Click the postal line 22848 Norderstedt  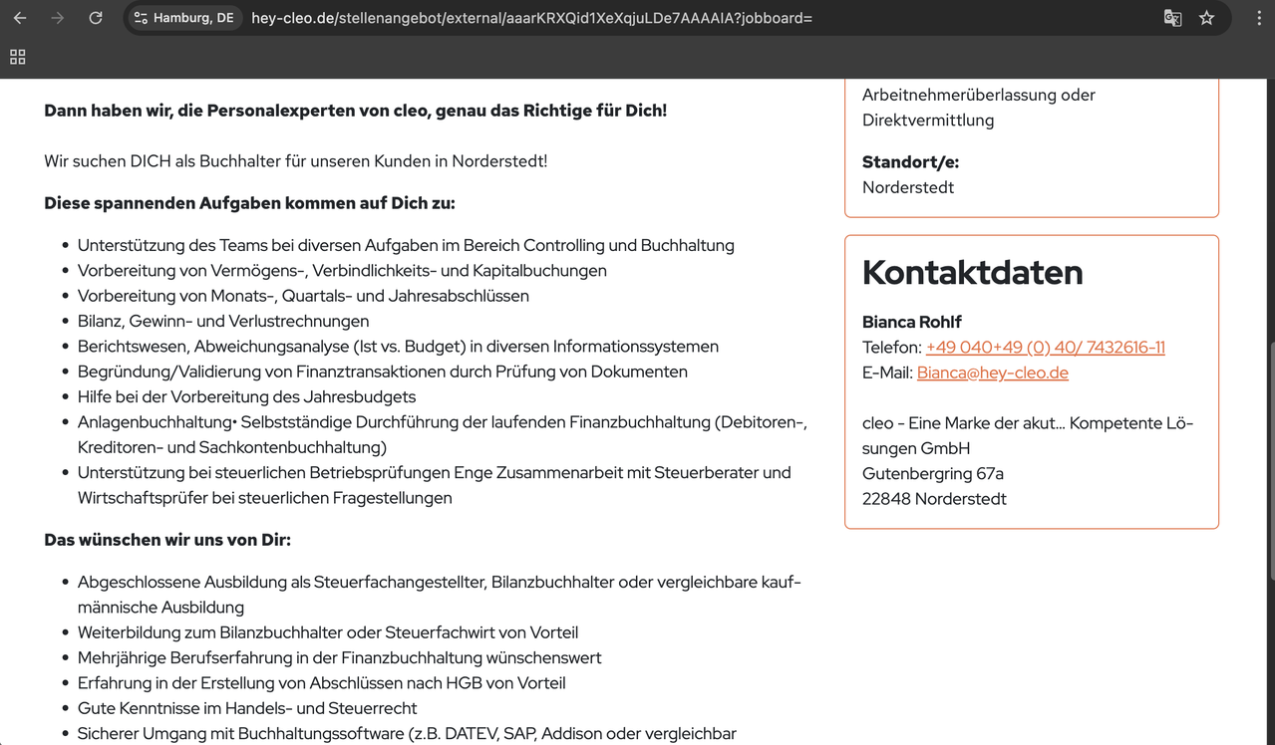(934, 499)
